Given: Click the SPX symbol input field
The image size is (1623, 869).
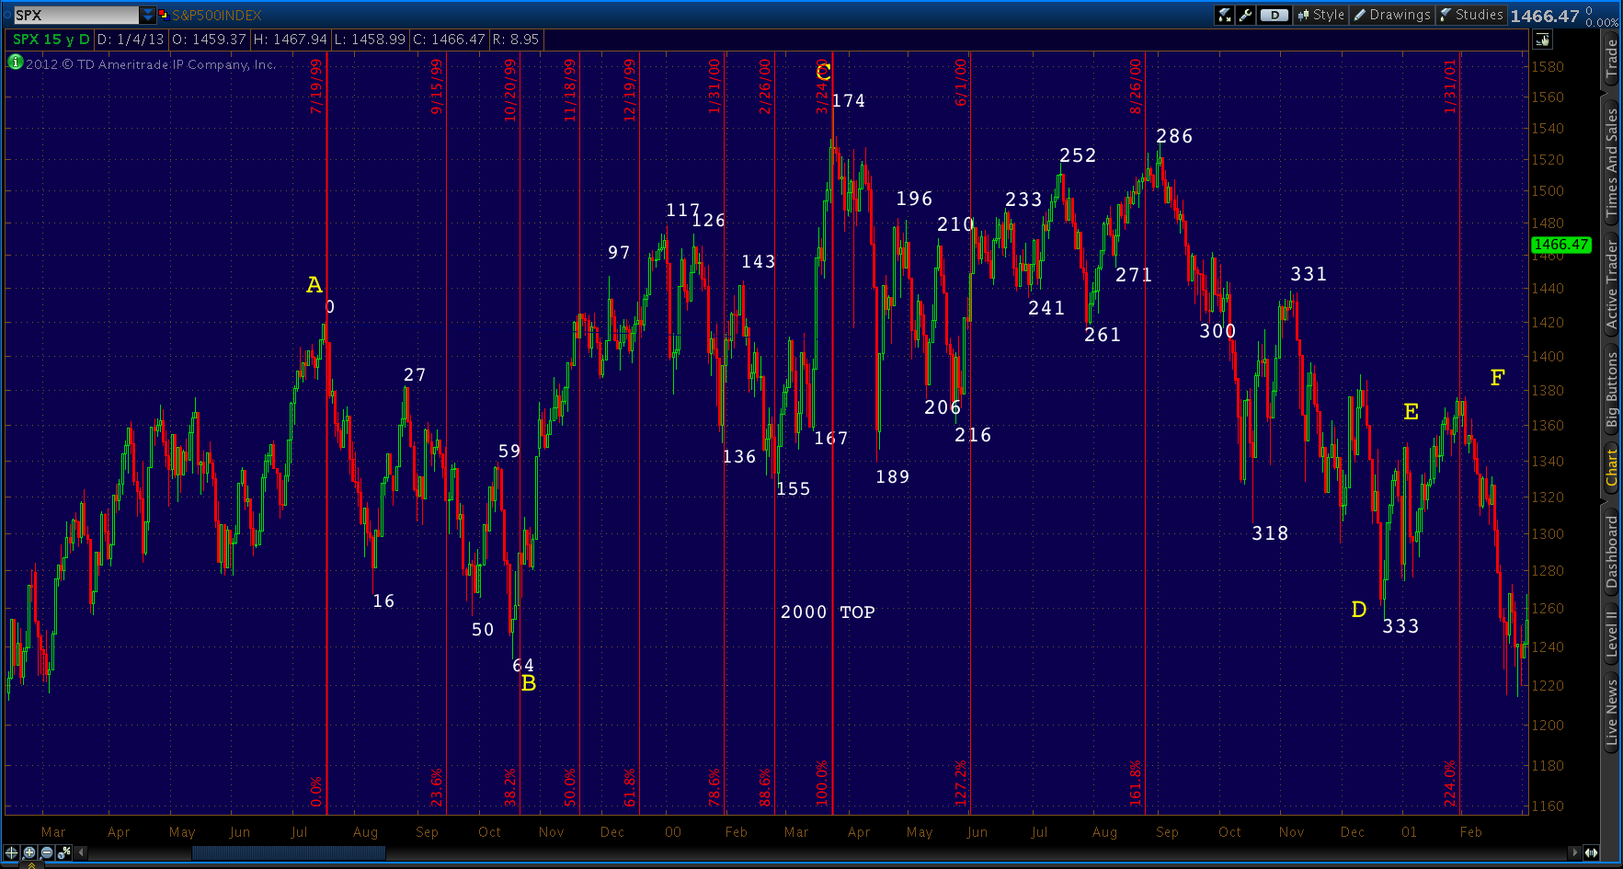Looking at the screenshot, I should [x=75, y=15].
